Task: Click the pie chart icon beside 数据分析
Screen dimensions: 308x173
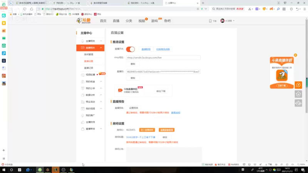Action: [82, 95]
